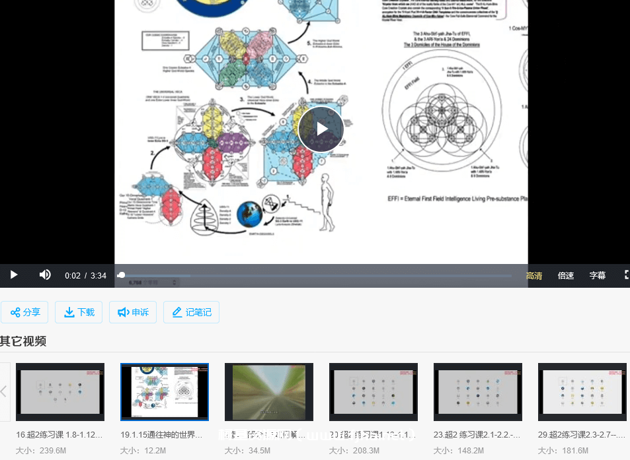The image size is (630, 460).
Task: Click the large center play button
Action: (x=321, y=129)
